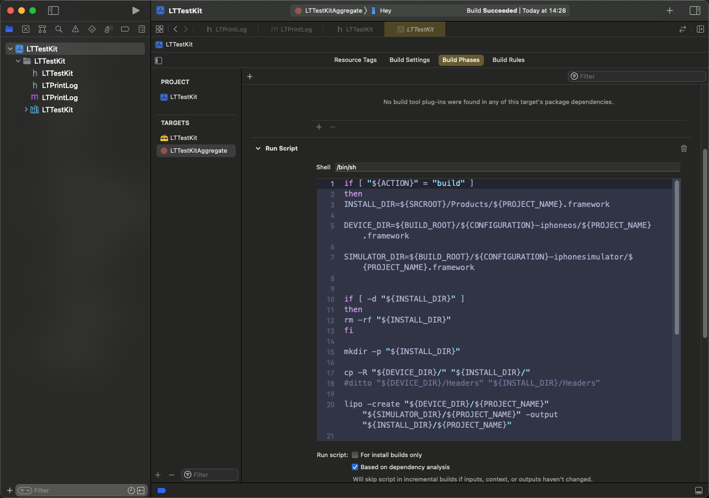Screen dimensions: 709x498
Task: Select the Build Phases tab
Action: [x=461, y=60]
